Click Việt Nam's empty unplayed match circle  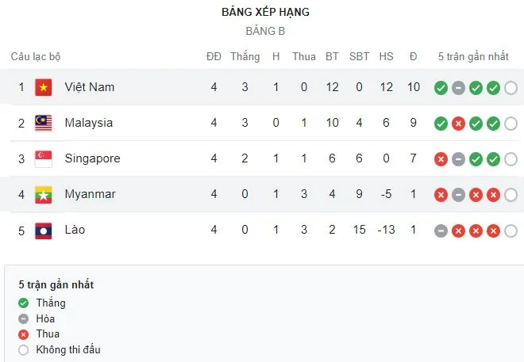point(511,87)
